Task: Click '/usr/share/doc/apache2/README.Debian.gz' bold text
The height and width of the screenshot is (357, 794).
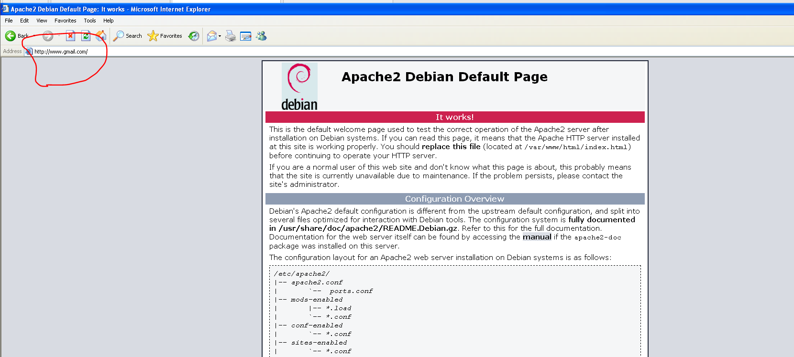Action: [x=368, y=228]
